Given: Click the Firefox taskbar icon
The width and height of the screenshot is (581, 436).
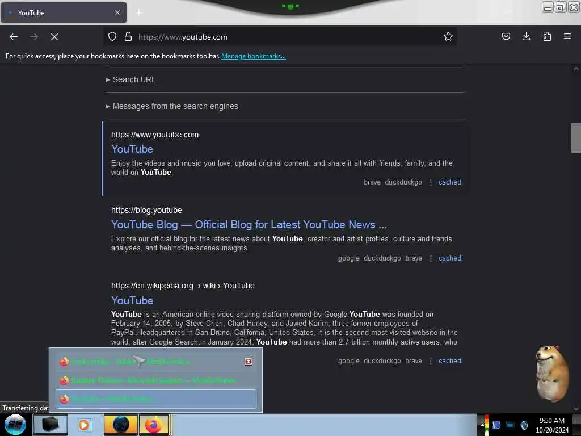Looking at the screenshot, I should coord(154,425).
